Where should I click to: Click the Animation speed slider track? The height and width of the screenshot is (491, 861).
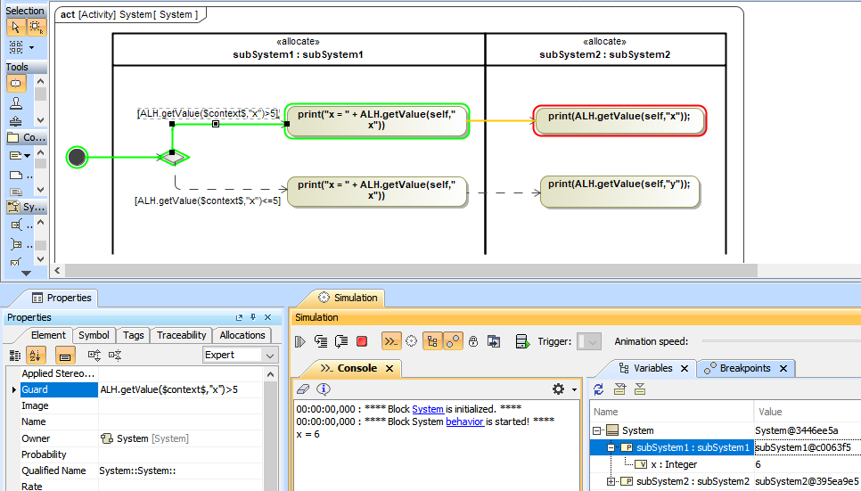(775, 341)
